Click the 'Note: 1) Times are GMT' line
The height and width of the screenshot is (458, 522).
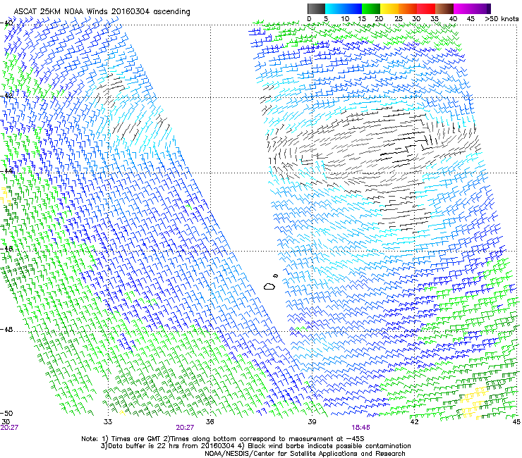(223, 439)
